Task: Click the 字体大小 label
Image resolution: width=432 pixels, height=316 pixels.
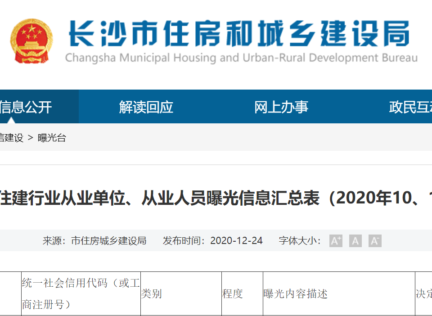Action: (300, 241)
